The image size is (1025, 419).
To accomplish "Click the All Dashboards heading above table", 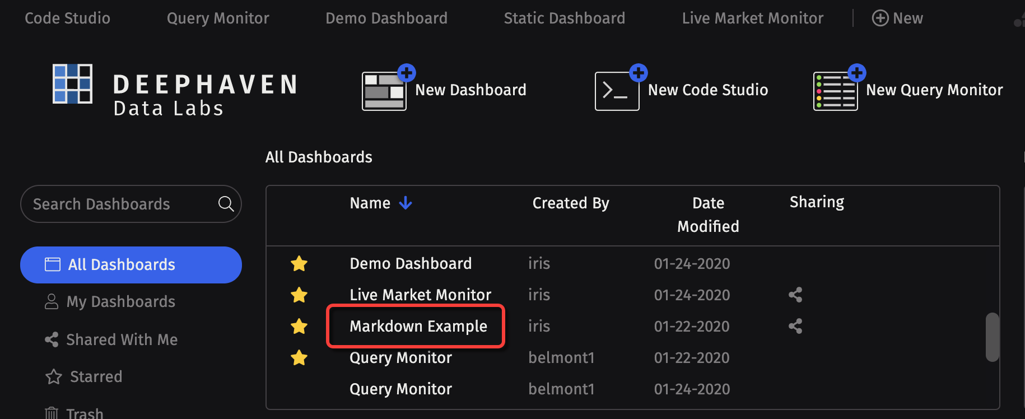I will [319, 157].
